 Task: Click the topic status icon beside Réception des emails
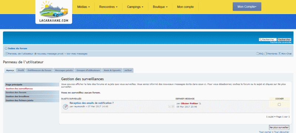(x=65, y=107)
